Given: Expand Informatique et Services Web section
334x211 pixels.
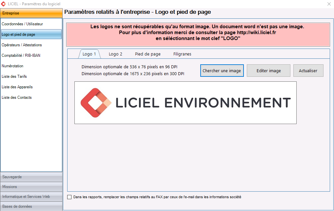Looking at the screenshot, I should (x=31, y=197).
